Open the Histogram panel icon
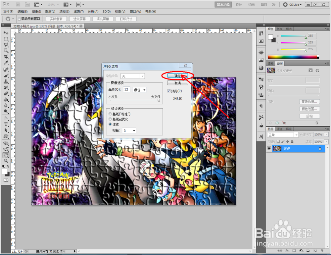Screen dimensions: 331x255 261,60
